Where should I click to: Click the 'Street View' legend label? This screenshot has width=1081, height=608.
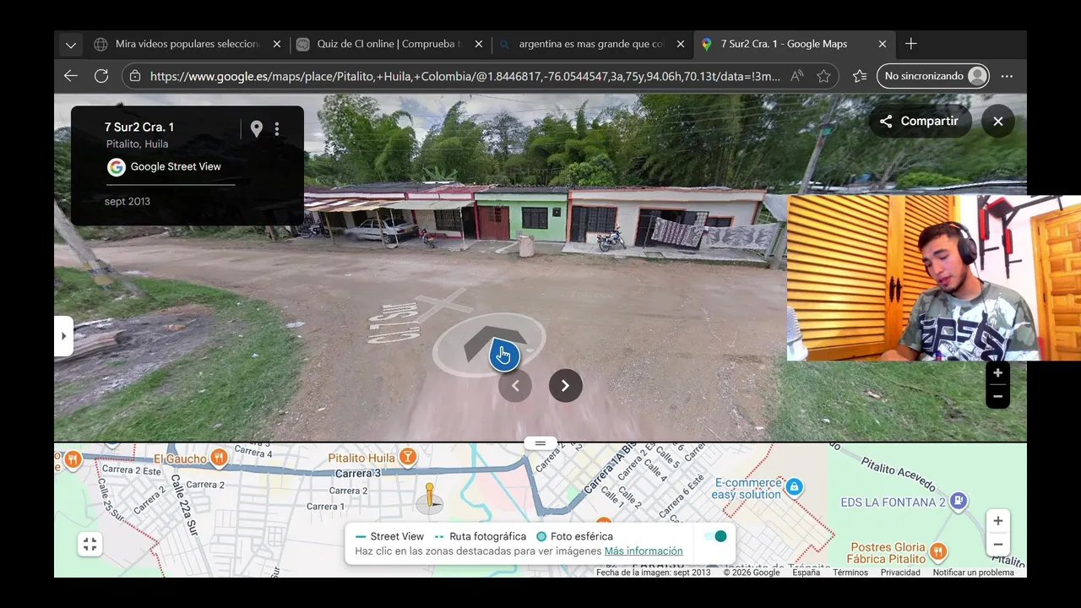click(x=397, y=536)
